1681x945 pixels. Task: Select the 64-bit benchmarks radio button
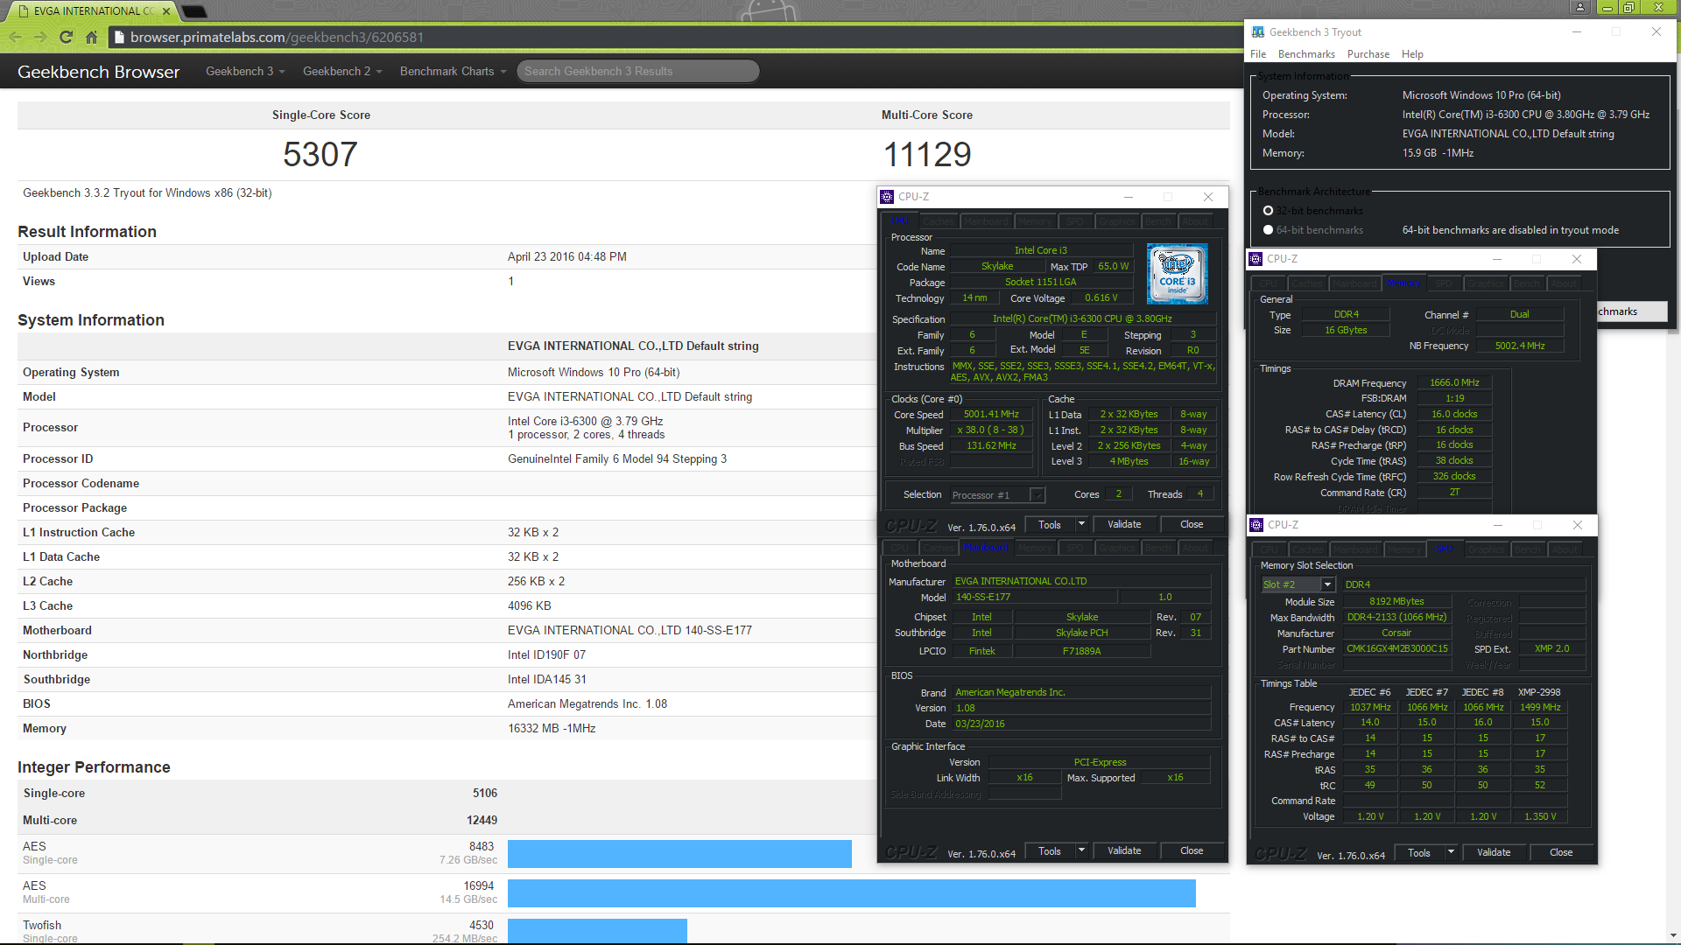click(1268, 230)
